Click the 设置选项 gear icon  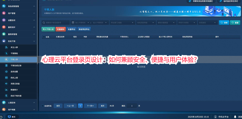pyautogui.click(x=4, y=20)
